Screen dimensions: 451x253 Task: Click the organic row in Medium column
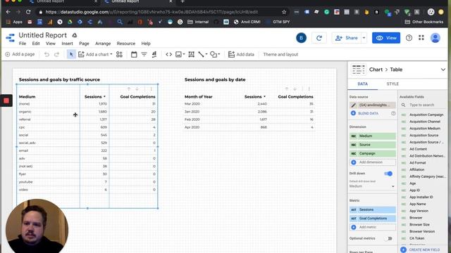click(x=25, y=112)
